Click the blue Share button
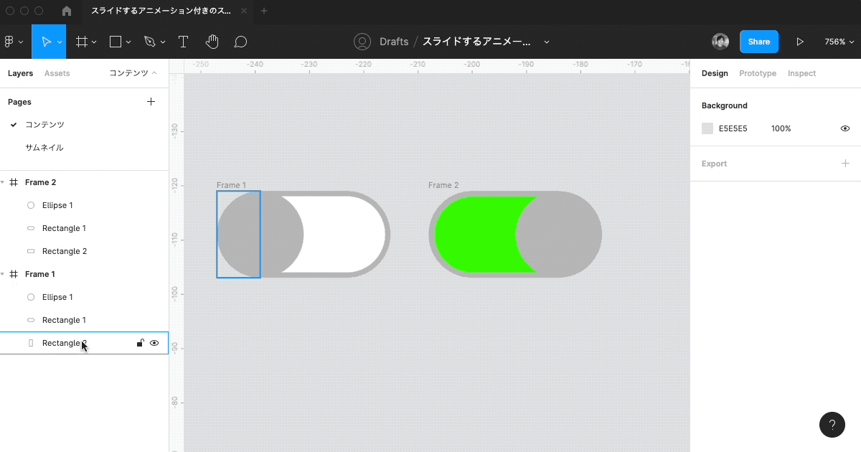Image resolution: width=861 pixels, height=452 pixels. tap(758, 42)
